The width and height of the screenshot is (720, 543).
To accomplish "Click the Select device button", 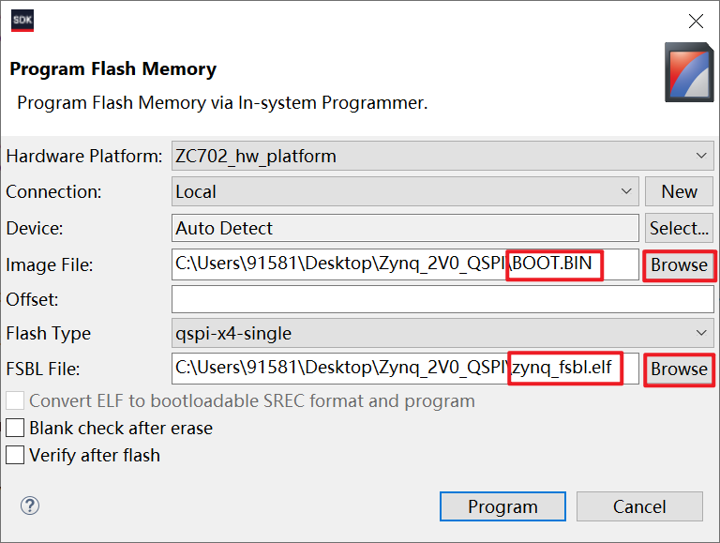I will (679, 228).
